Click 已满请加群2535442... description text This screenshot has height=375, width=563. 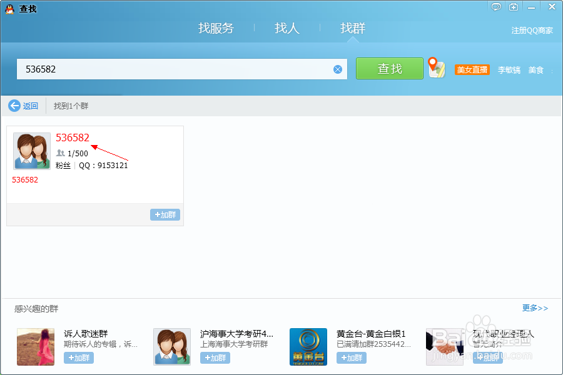(x=373, y=344)
